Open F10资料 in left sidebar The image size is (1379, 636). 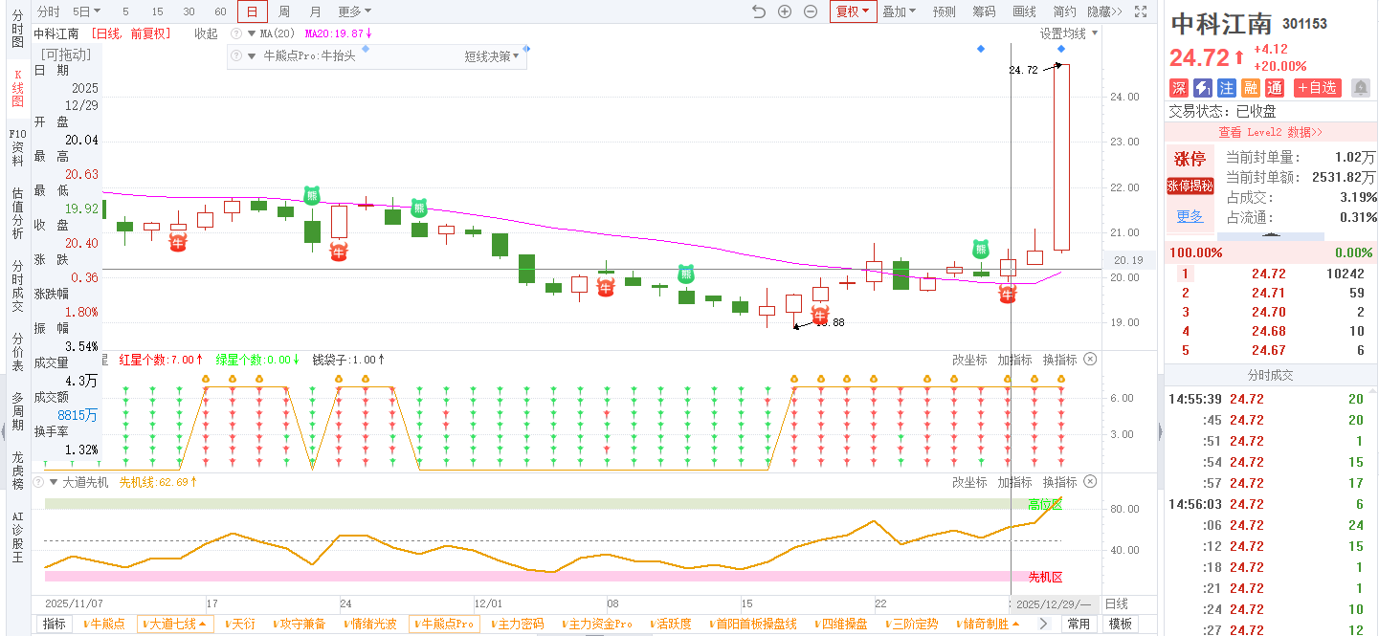coord(17,147)
